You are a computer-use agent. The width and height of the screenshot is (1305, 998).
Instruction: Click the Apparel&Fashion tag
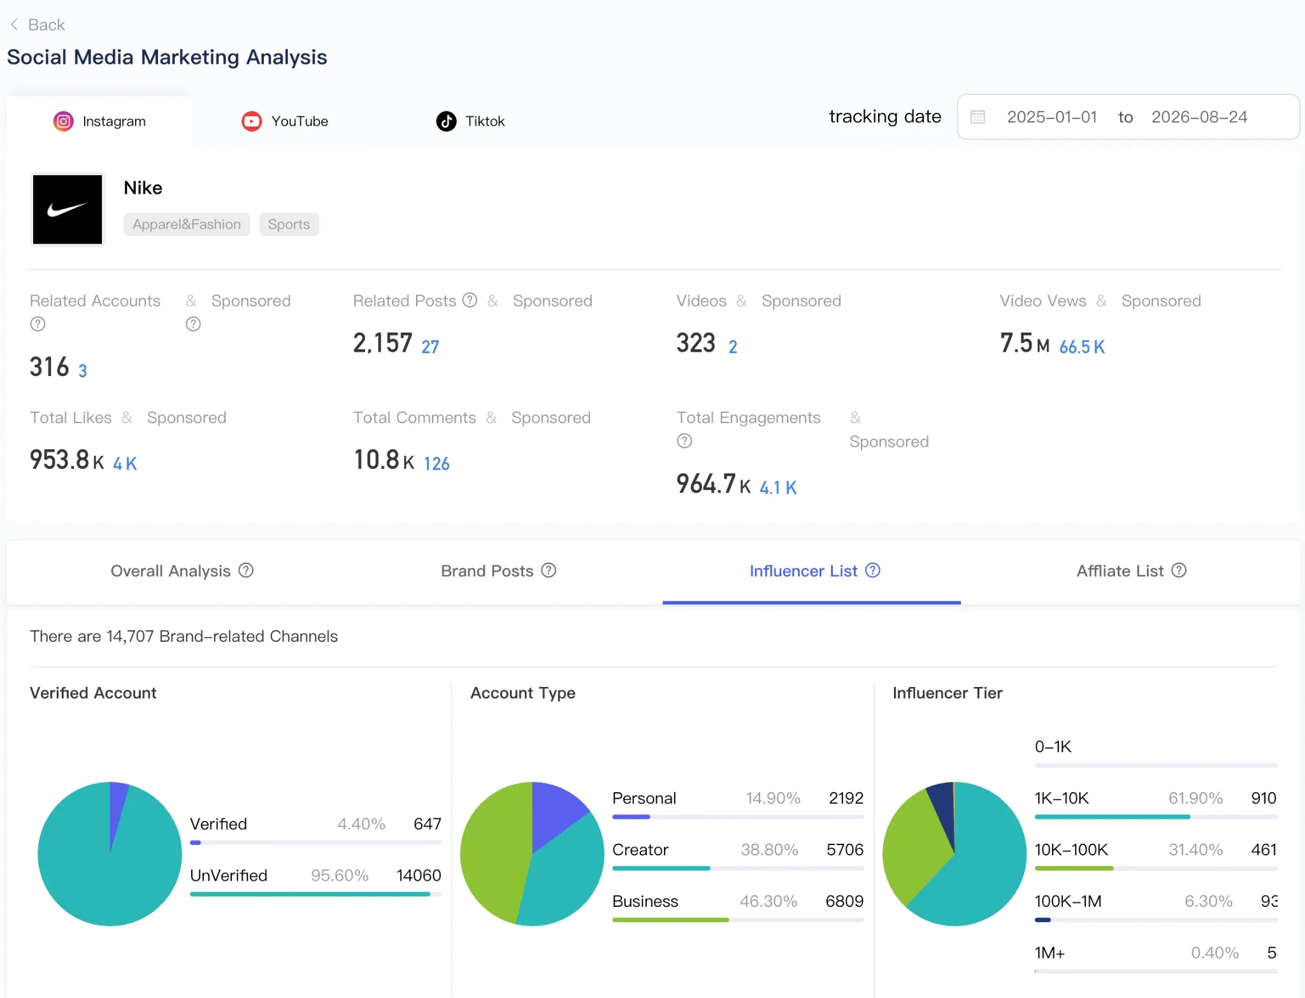click(x=187, y=224)
